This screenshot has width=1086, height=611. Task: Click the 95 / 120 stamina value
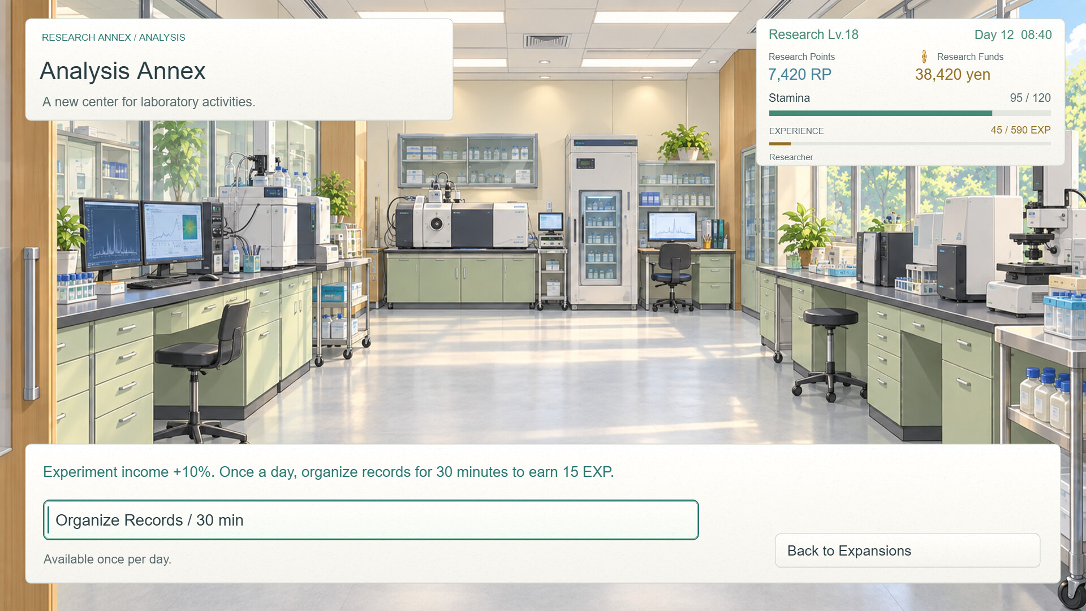pyautogui.click(x=1030, y=98)
